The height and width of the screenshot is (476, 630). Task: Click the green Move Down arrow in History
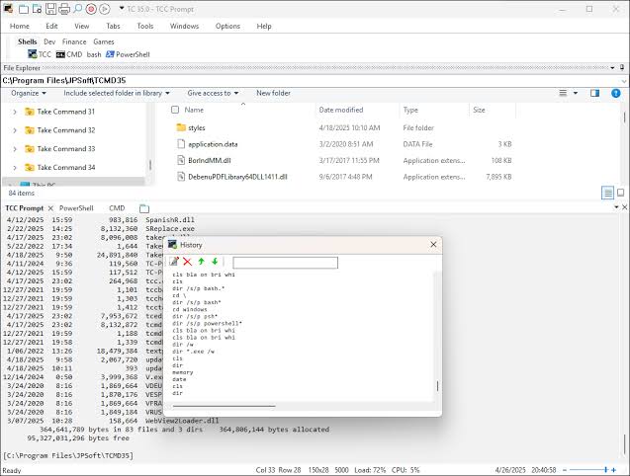[x=215, y=262]
